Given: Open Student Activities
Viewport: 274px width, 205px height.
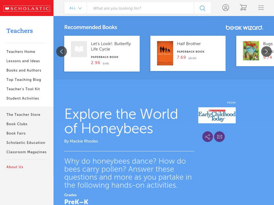Looking at the screenshot, I should point(23,98).
